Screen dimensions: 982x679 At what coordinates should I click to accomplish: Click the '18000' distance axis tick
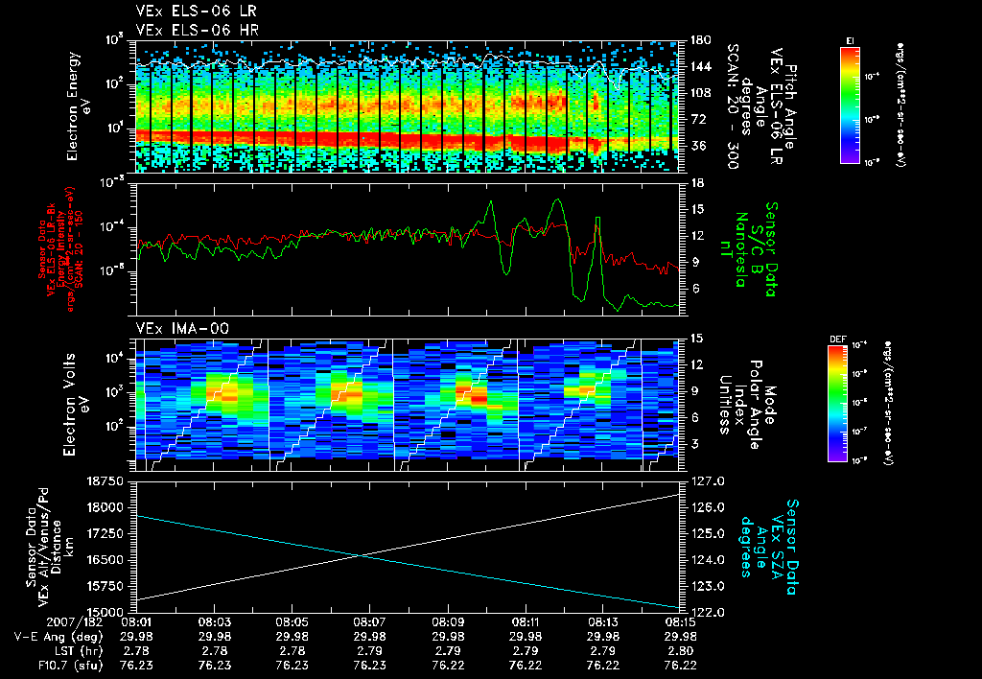point(105,507)
